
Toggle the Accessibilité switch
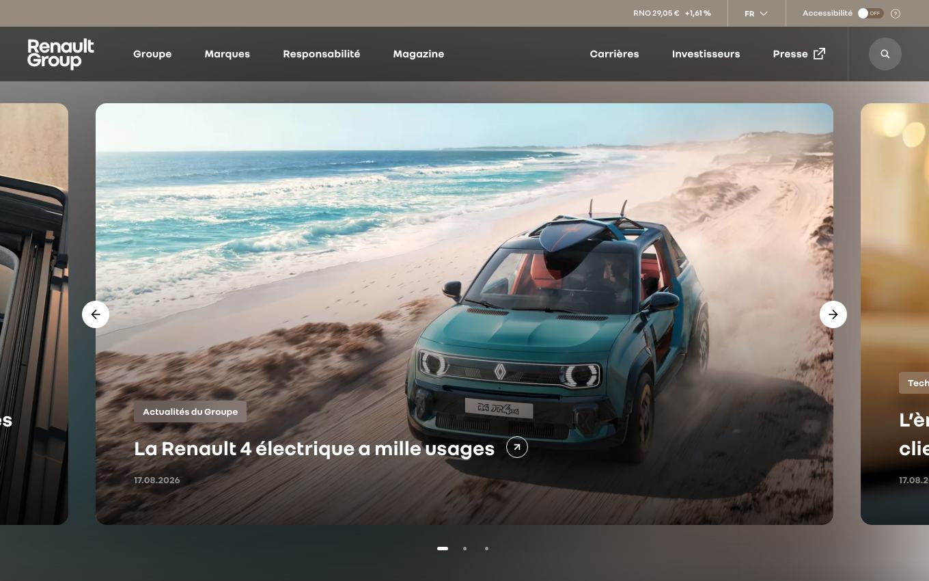(870, 14)
